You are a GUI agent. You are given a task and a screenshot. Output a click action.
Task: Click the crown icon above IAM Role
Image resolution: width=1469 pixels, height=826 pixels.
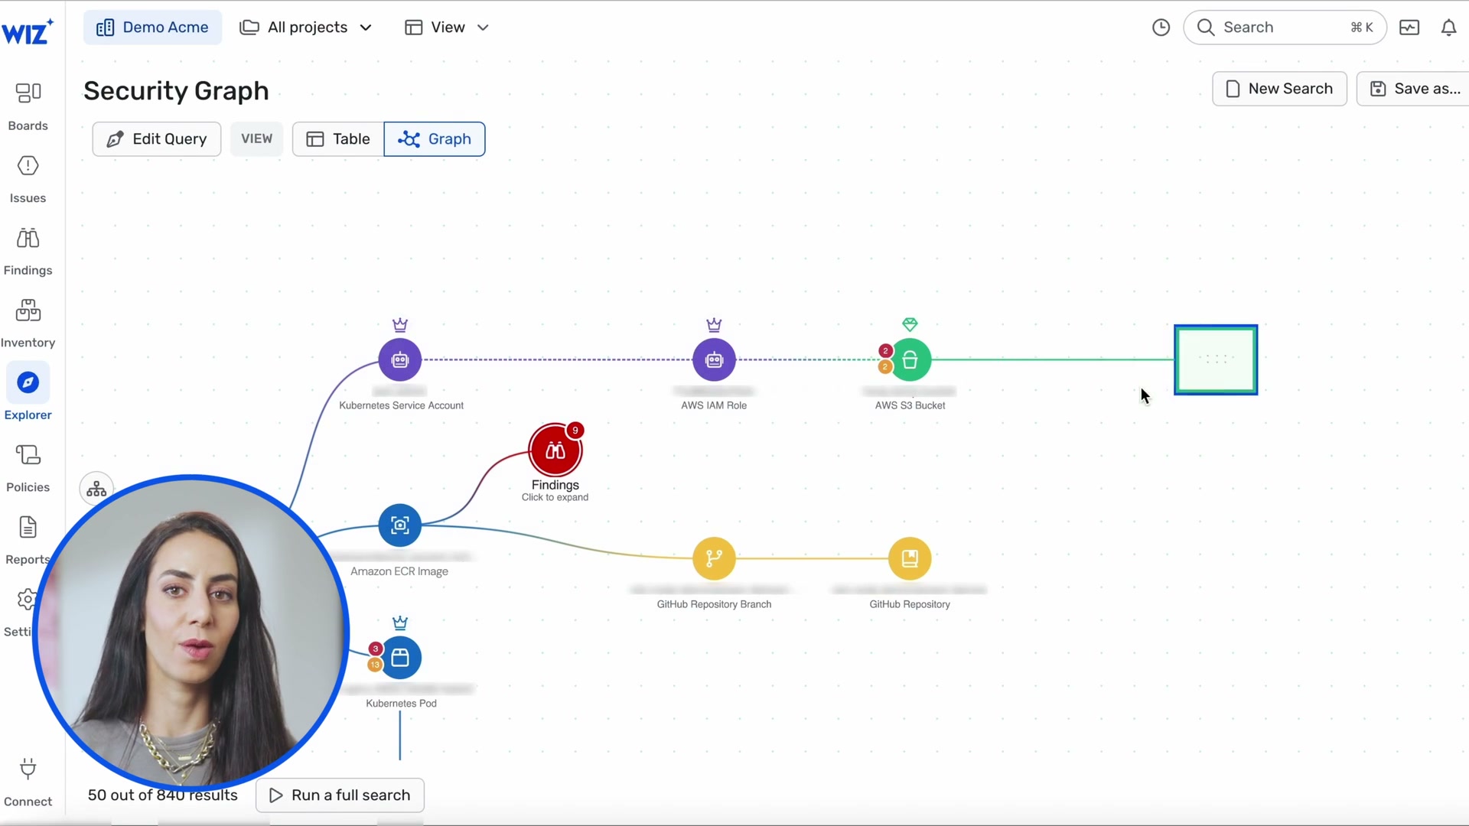(714, 324)
